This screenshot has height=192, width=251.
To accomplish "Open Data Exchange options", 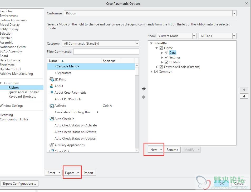I will pyautogui.click(x=10, y=60).
